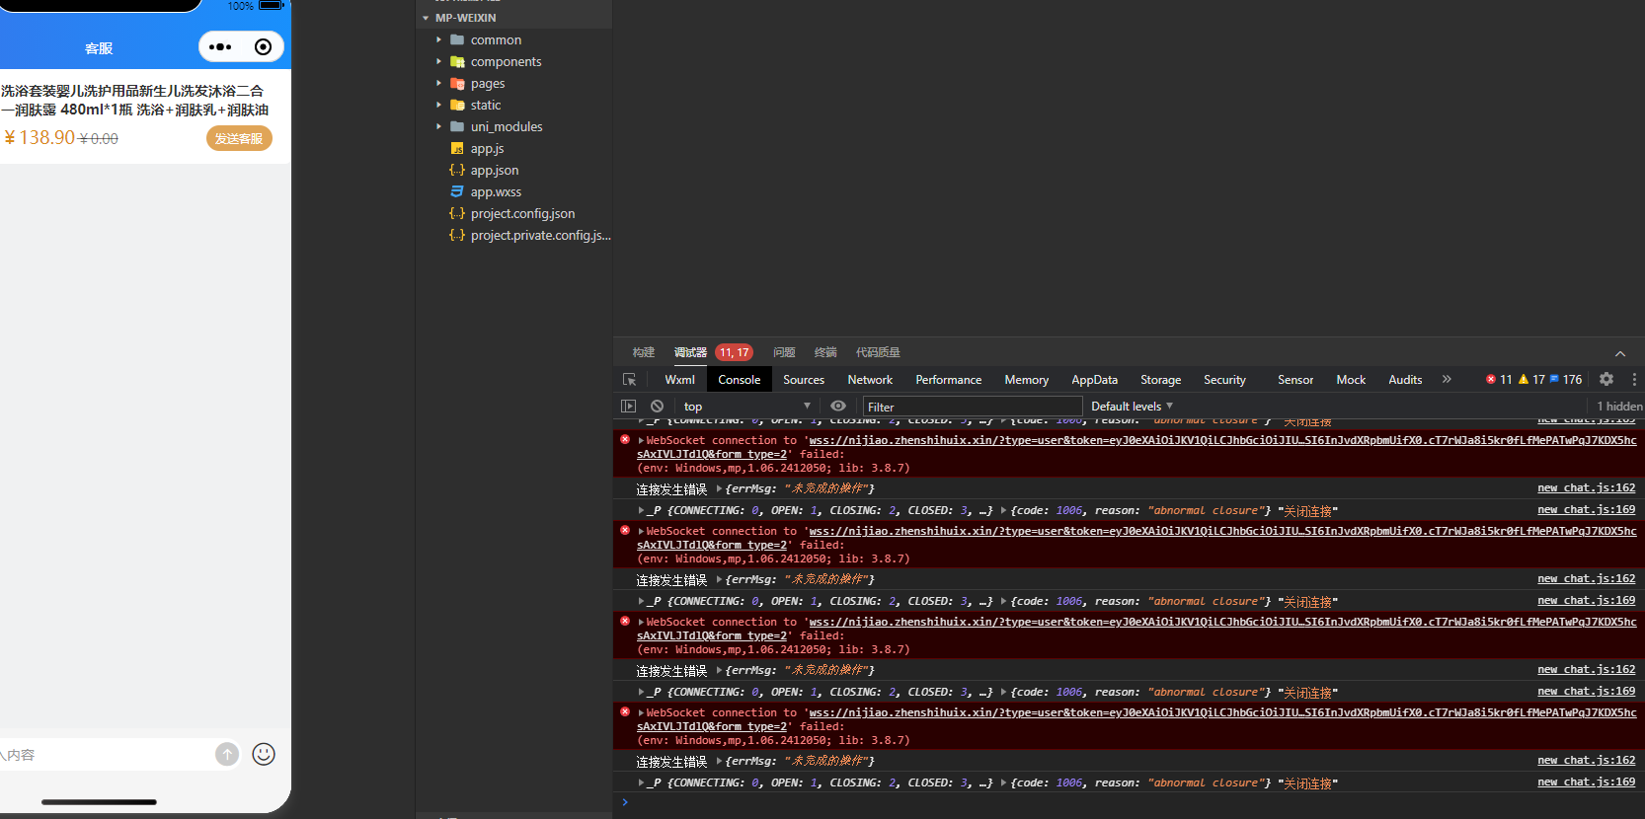Open the Audits tab

pos(1405,380)
